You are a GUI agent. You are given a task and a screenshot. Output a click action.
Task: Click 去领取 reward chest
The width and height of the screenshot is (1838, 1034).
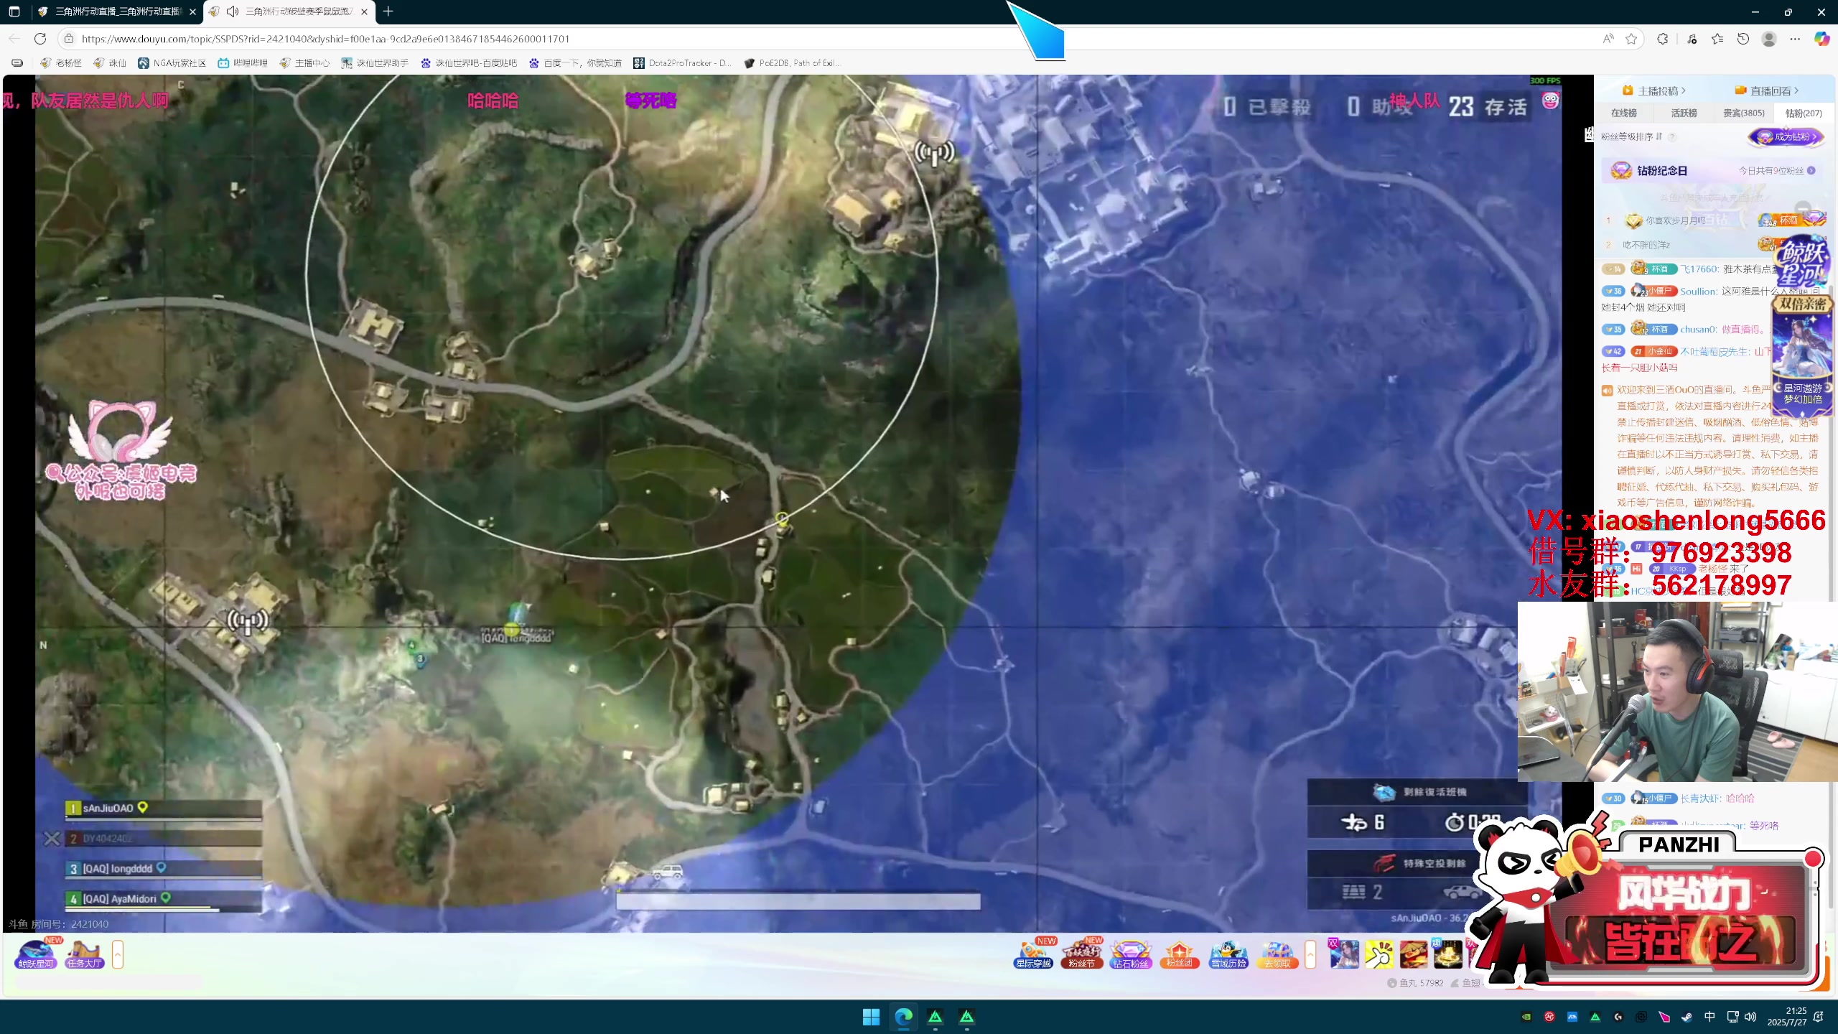pyautogui.click(x=1277, y=954)
